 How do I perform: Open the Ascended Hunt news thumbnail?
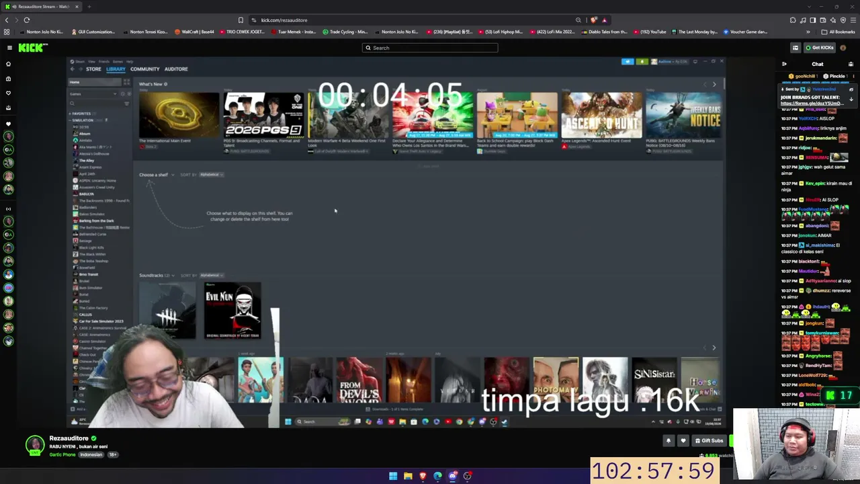pos(601,115)
